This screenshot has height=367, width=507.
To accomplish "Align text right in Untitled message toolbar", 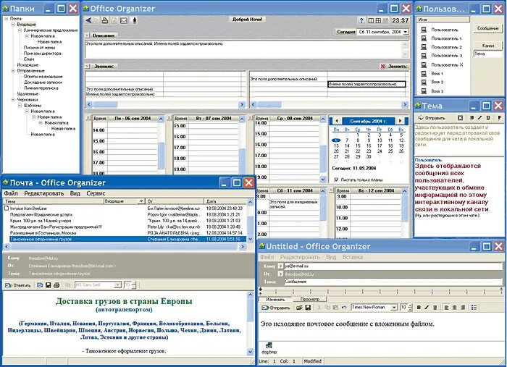I will [463, 308].
